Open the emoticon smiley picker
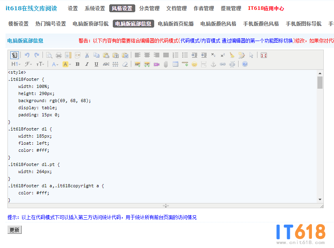Image resolution: width=334 pixels, height=248 pixels. [x=194, y=64]
